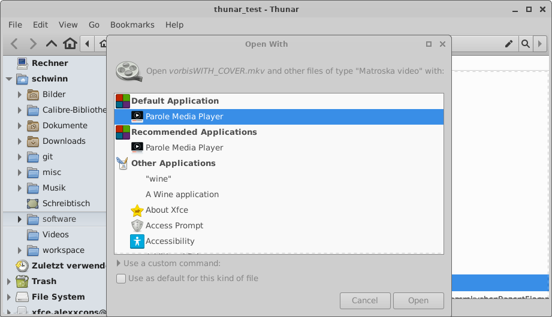Maximize the Open With dialog
This screenshot has width=552, height=317.
tap(429, 44)
